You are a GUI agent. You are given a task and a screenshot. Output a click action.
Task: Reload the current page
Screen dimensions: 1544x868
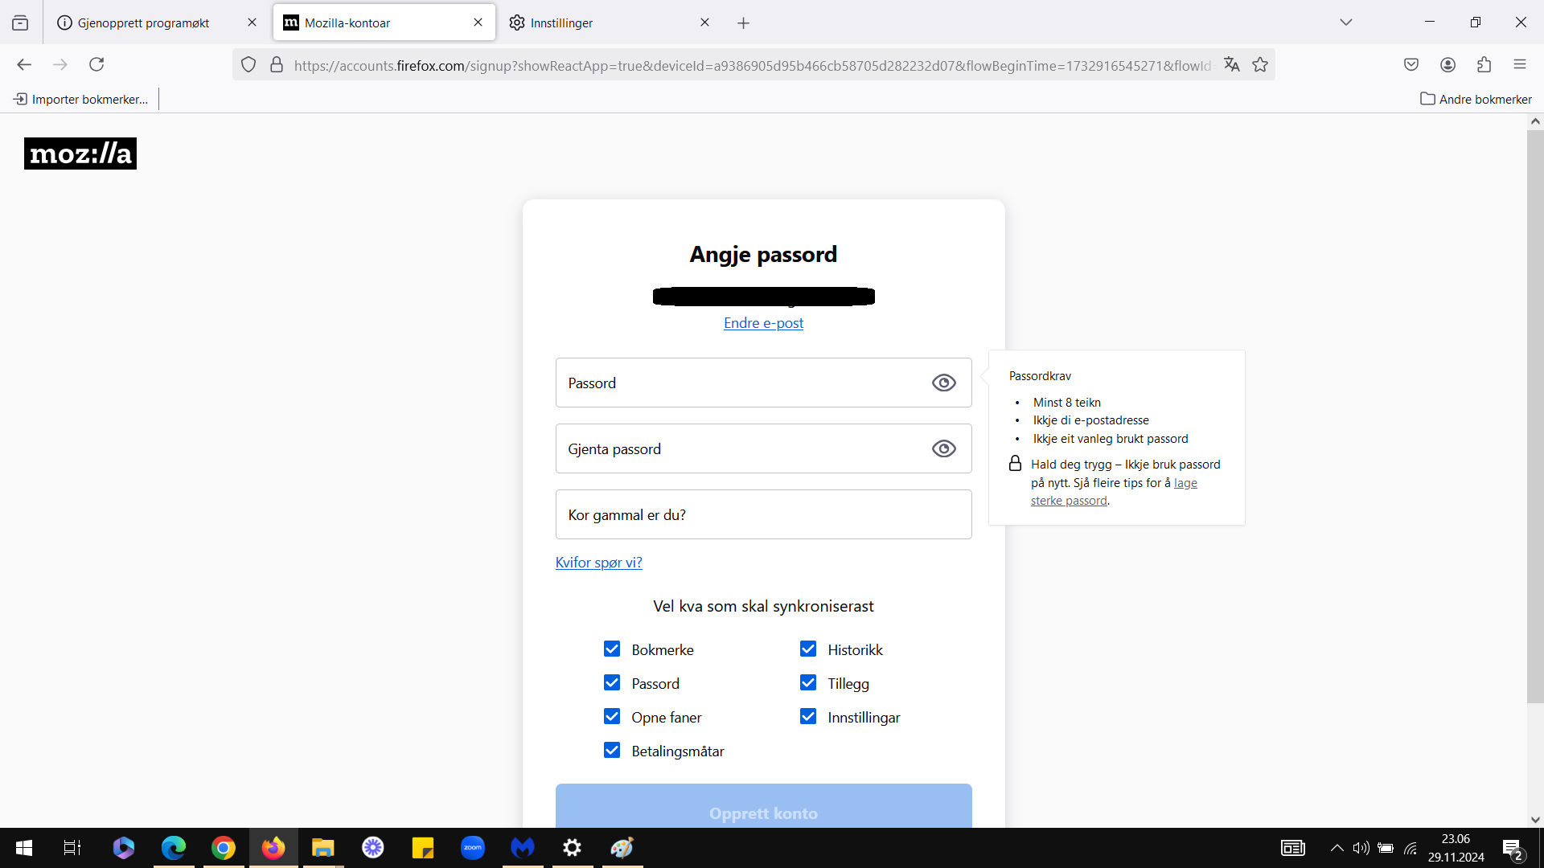pyautogui.click(x=96, y=64)
